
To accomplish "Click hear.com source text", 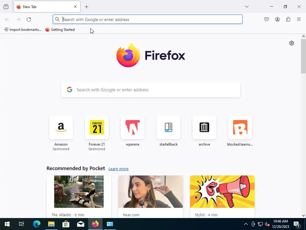I will (x=131, y=215).
